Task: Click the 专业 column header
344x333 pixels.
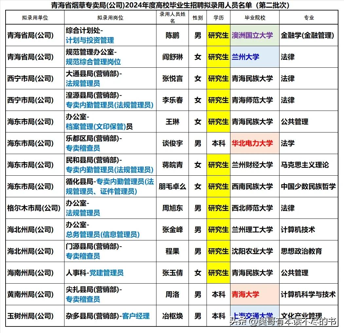Action: point(308,18)
